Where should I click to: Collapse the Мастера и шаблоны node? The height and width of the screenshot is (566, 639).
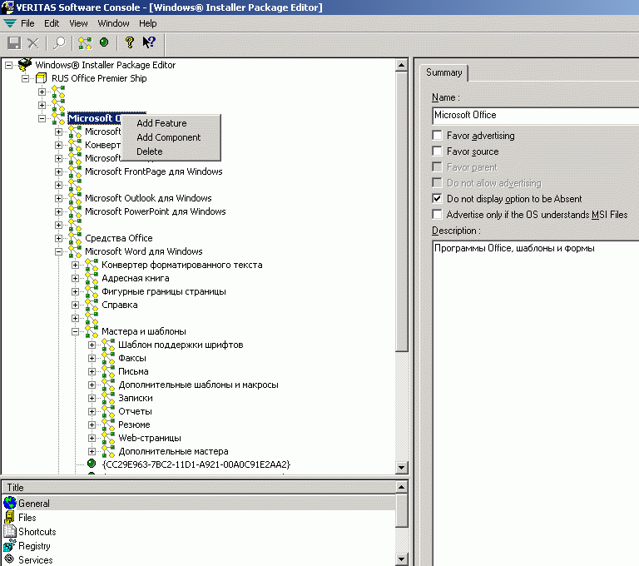[x=76, y=331]
